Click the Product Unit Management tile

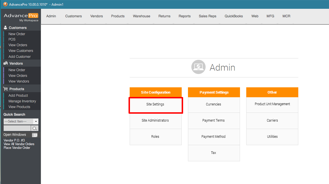(272, 104)
